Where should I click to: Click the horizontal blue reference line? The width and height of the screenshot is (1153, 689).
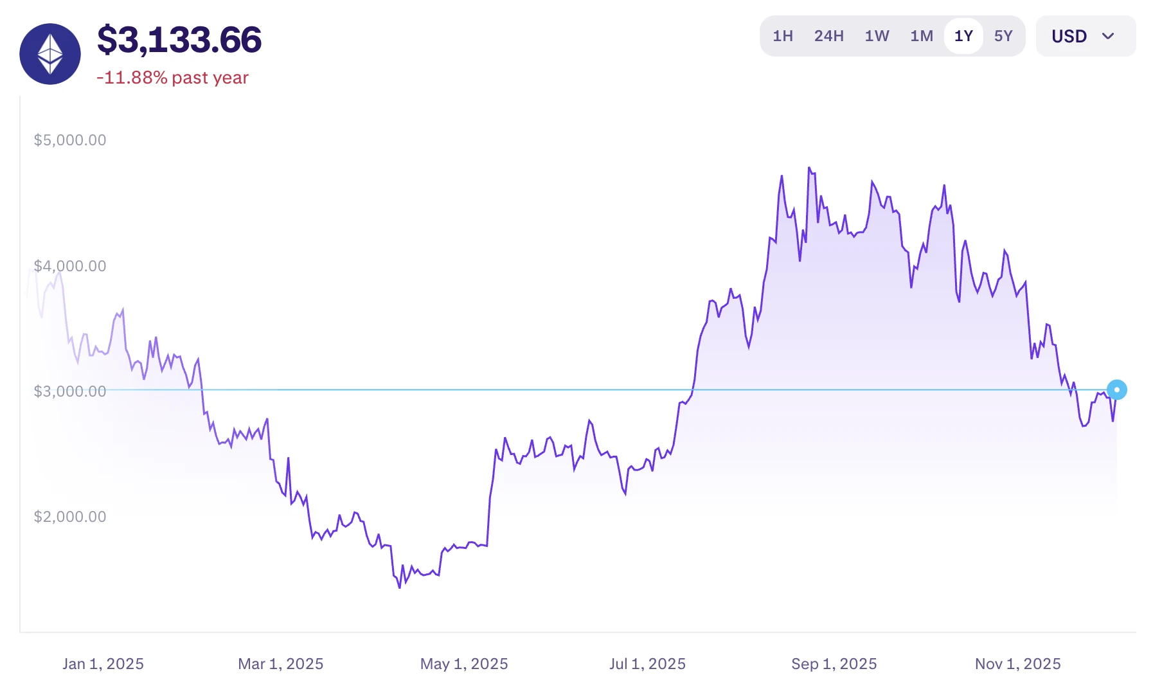(450, 390)
